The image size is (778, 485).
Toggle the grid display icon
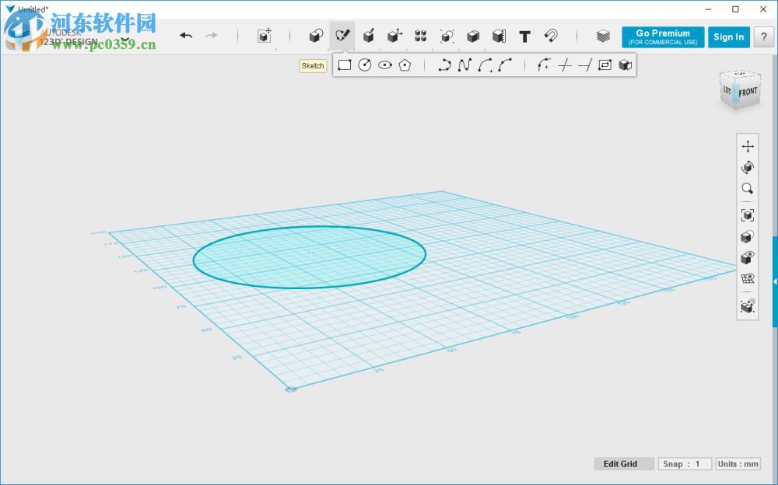pyautogui.click(x=748, y=277)
